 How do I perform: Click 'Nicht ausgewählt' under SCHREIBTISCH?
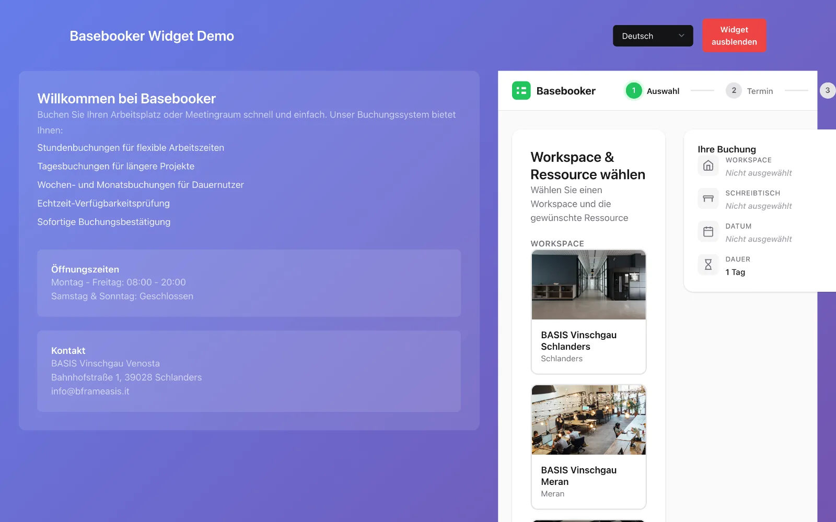[x=759, y=206]
